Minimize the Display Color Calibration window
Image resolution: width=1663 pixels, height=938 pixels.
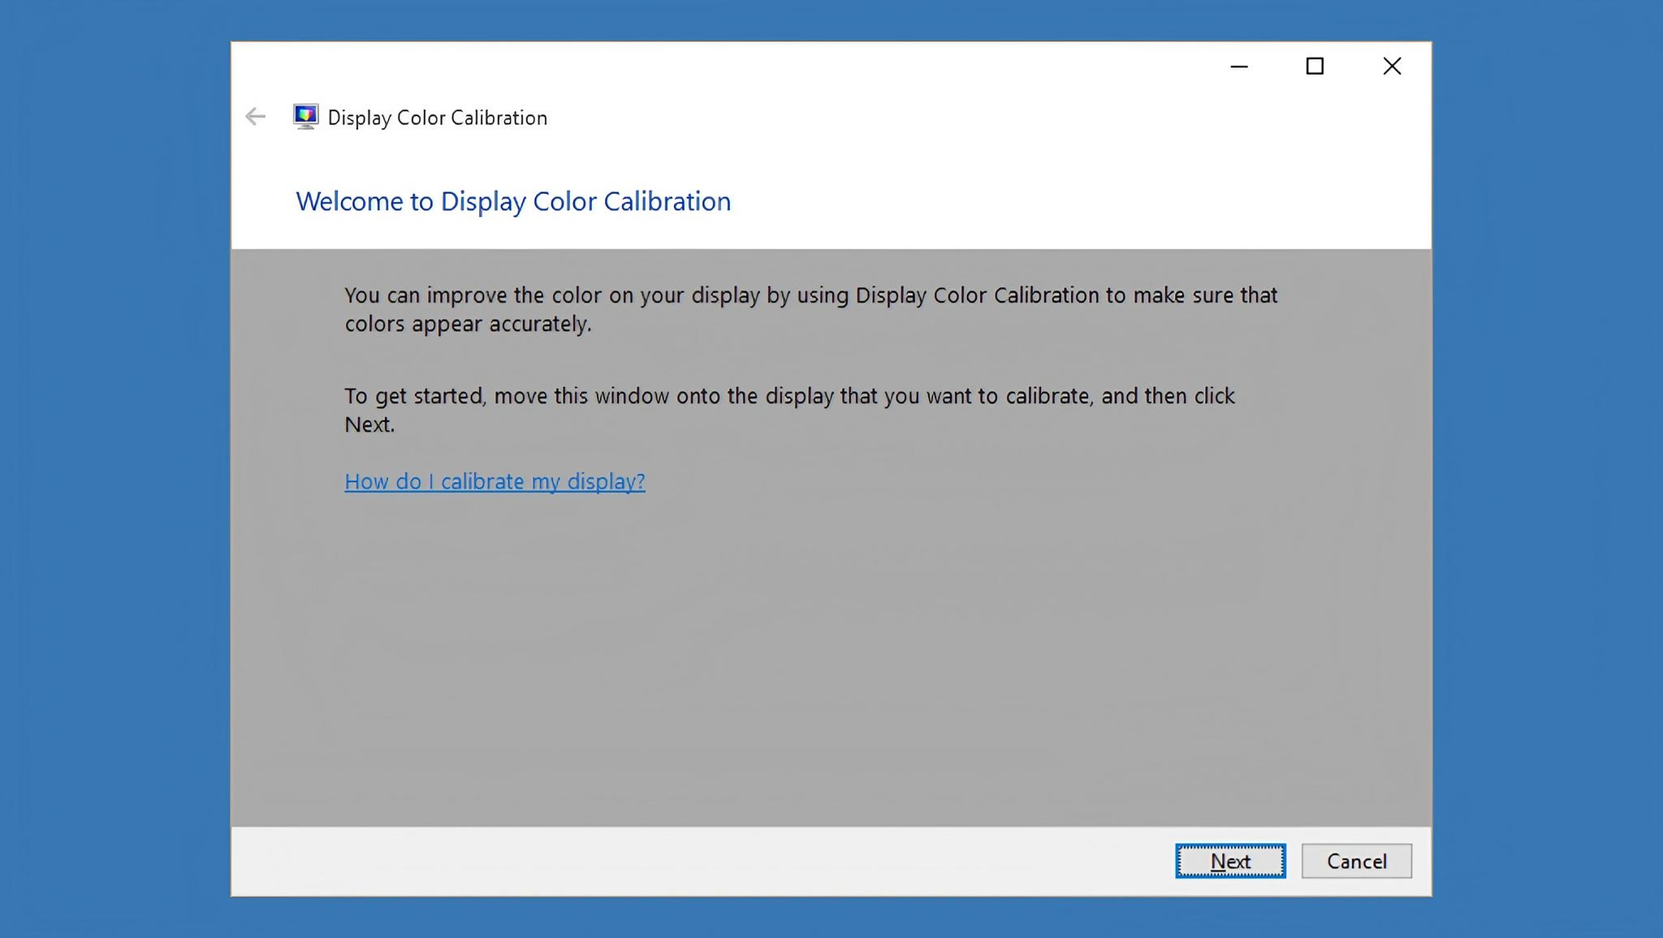(1239, 67)
